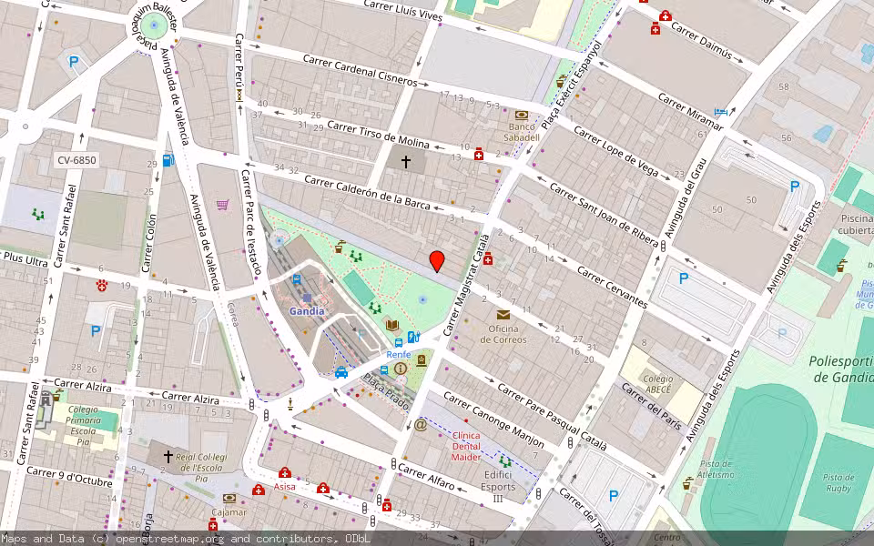Open the tourist information icon near Renfe
874x546 pixels.
pyautogui.click(x=400, y=368)
